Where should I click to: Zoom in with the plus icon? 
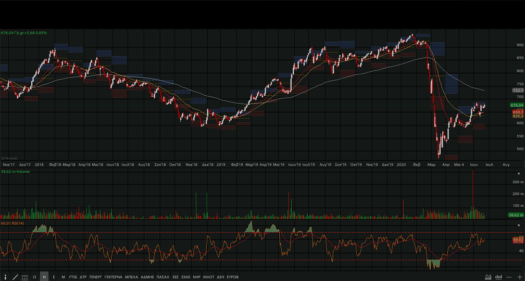coord(519,277)
